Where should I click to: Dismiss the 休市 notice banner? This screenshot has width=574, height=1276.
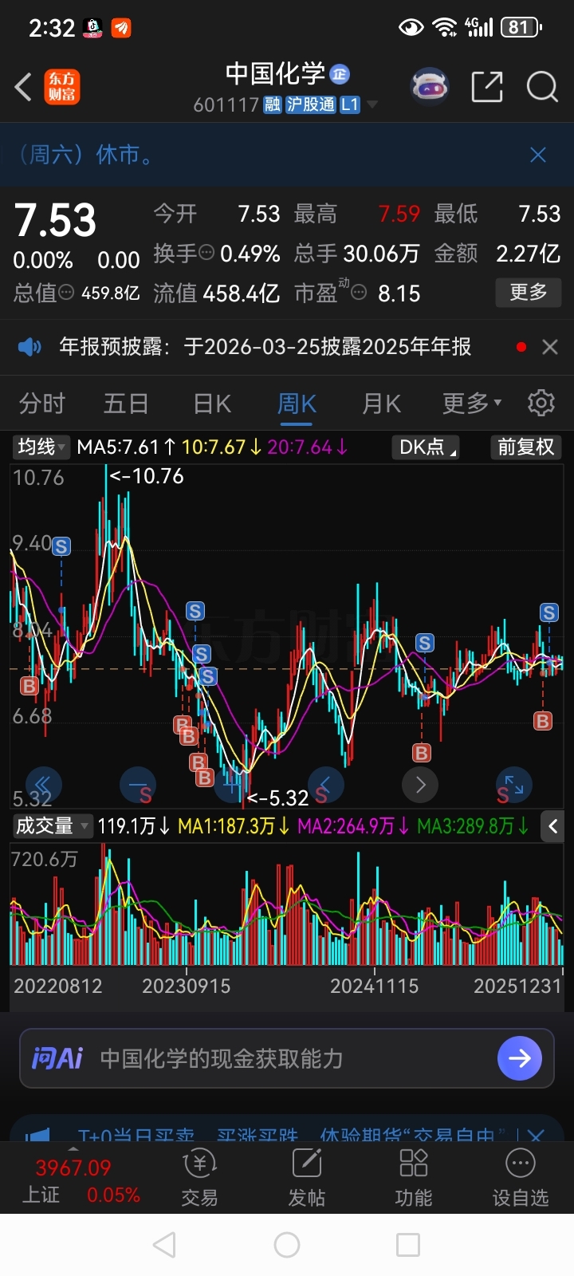(538, 155)
